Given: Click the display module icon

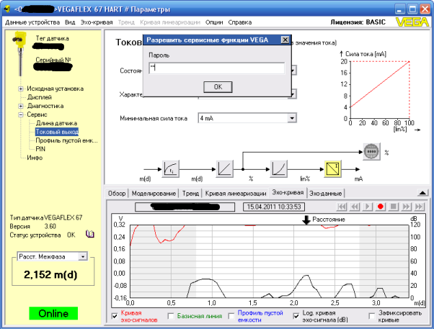Looking at the screenshot, I should pyautogui.click(x=371, y=151).
